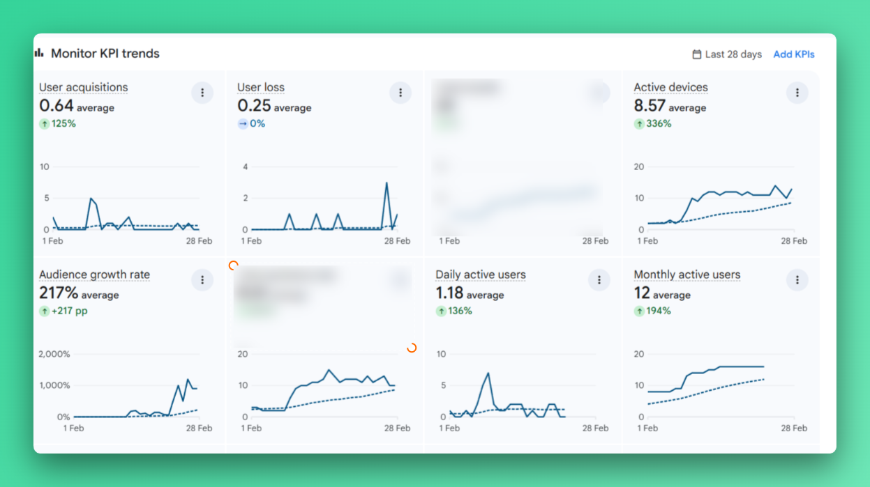The image size is (870, 487).
Task: Click the User acquisitions metric title
Action: pyautogui.click(x=84, y=87)
